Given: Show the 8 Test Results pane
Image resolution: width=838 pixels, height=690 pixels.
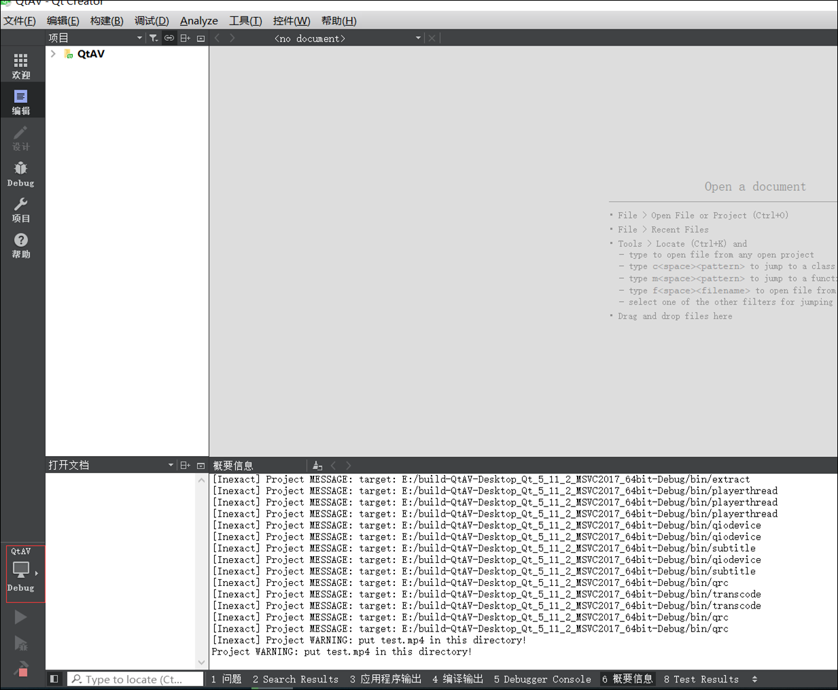Looking at the screenshot, I should tap(701, 679).
